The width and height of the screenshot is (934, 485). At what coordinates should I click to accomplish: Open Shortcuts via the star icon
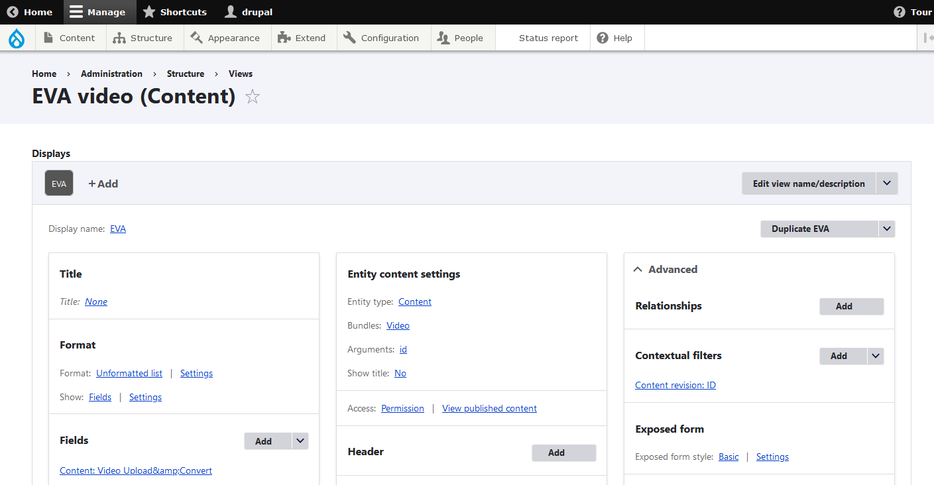point(148,11)
